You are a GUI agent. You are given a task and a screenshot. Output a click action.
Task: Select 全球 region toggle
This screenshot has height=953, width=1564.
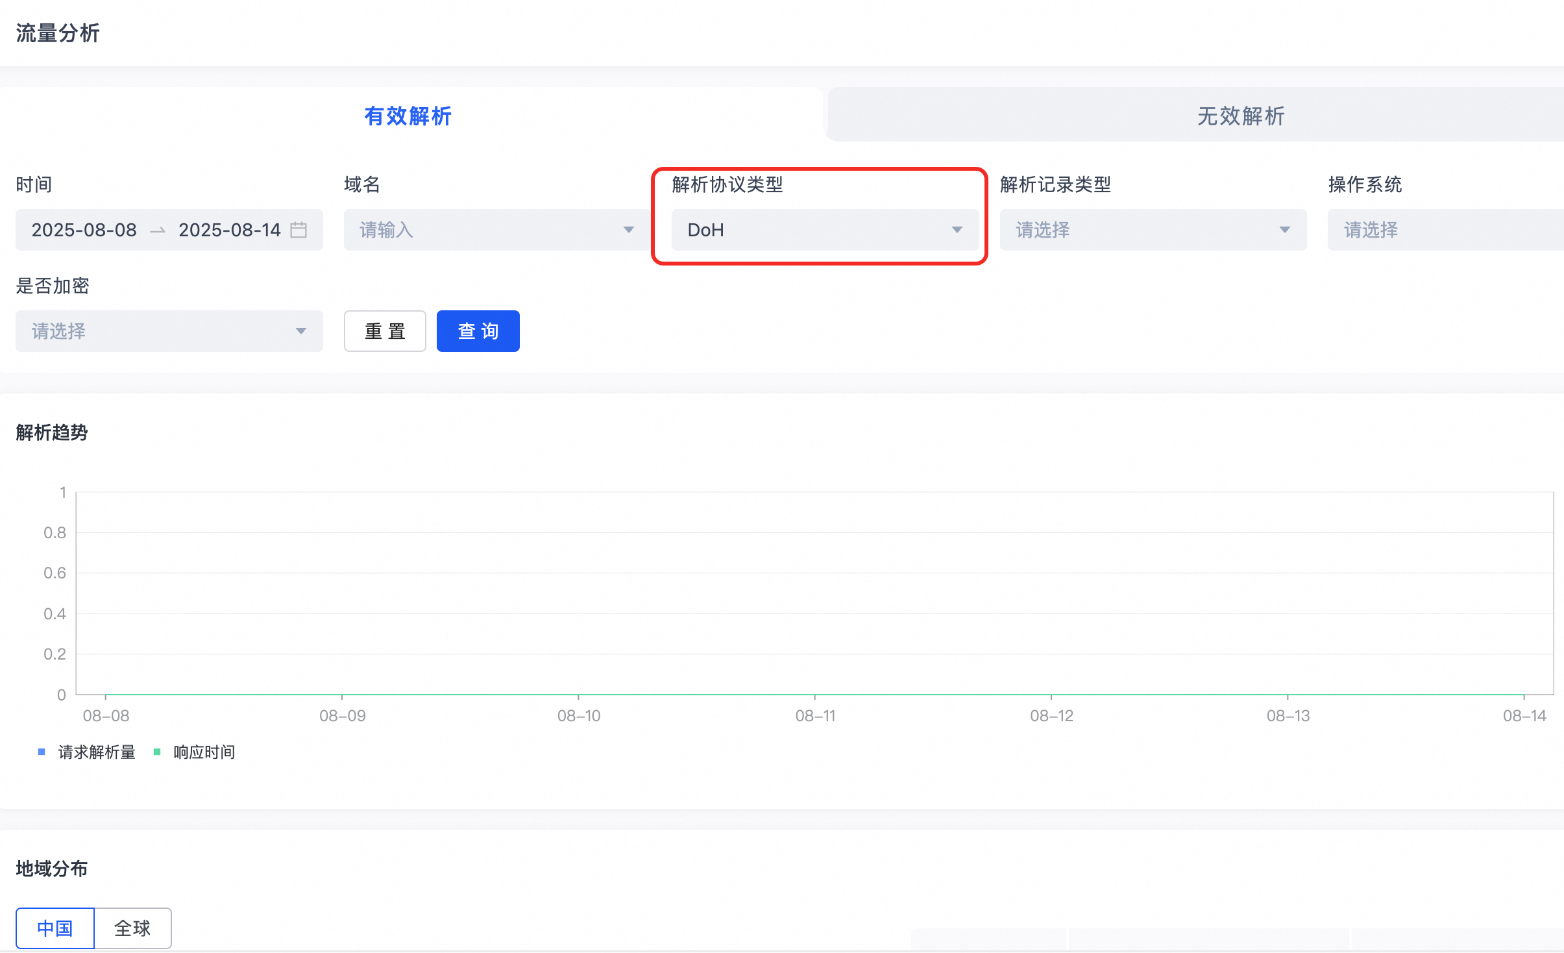coord(132,928)
